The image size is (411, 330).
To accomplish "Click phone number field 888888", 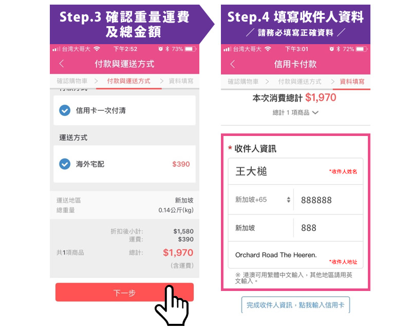I will [x=328, y=200].
